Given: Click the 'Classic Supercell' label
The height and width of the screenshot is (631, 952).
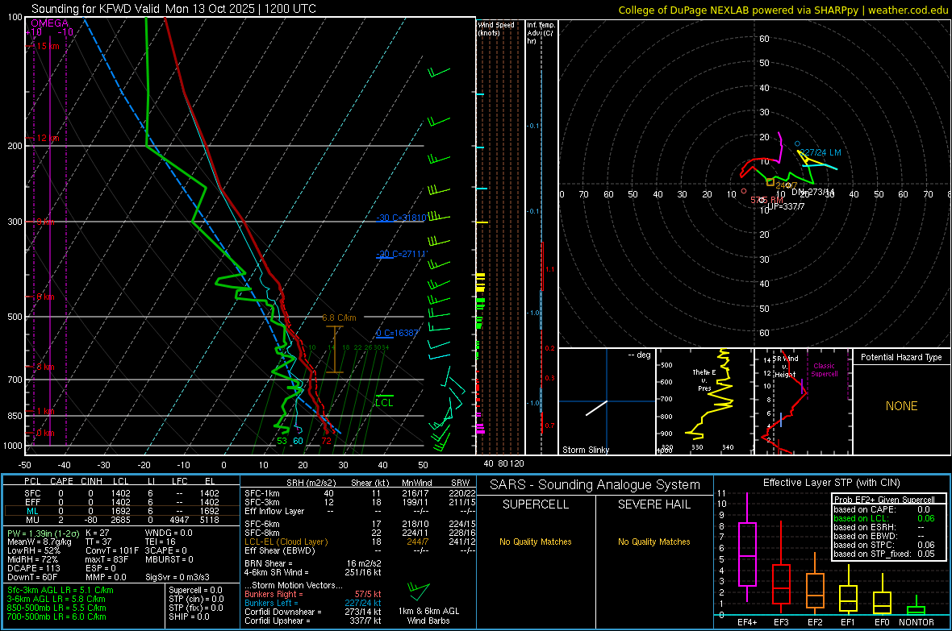Looking at the screenshot, I should coord(824,370).
